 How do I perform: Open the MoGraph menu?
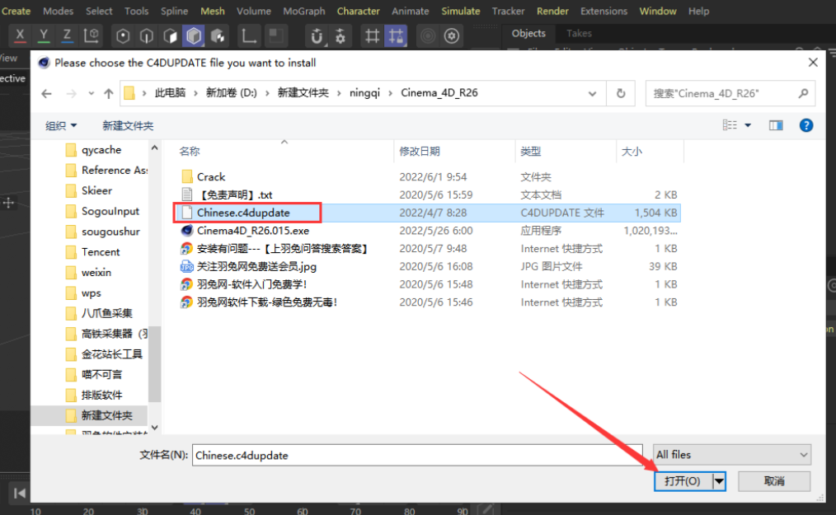coord(304,11)
